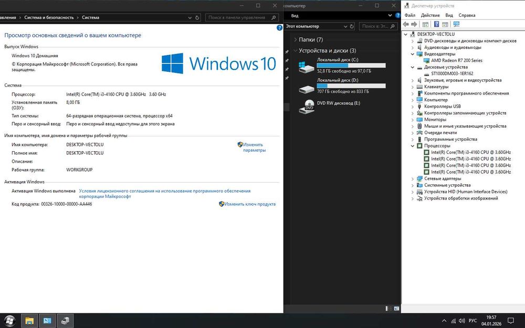Refresh the Control Panel address bar
This screenshot has height=328, width=525.
point(197,17)
